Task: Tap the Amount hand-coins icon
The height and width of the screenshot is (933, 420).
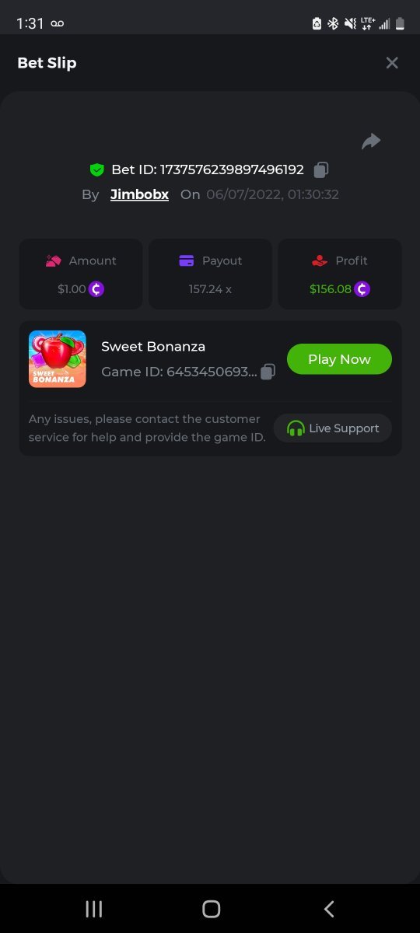Action: [x=54, y=261]
